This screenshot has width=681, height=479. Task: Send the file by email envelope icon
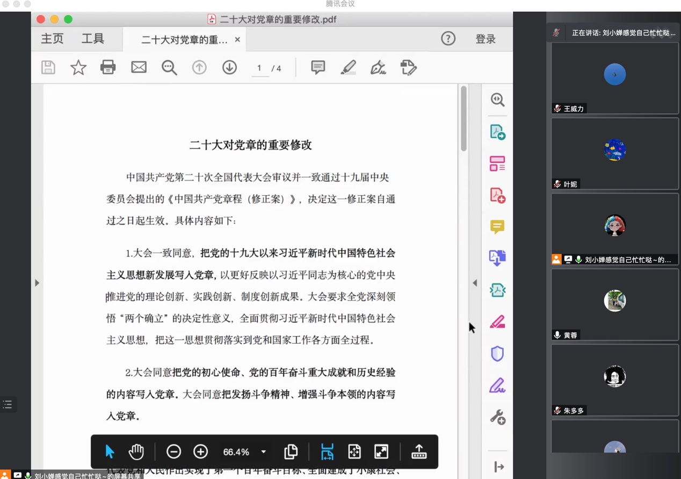pos(139,67)
